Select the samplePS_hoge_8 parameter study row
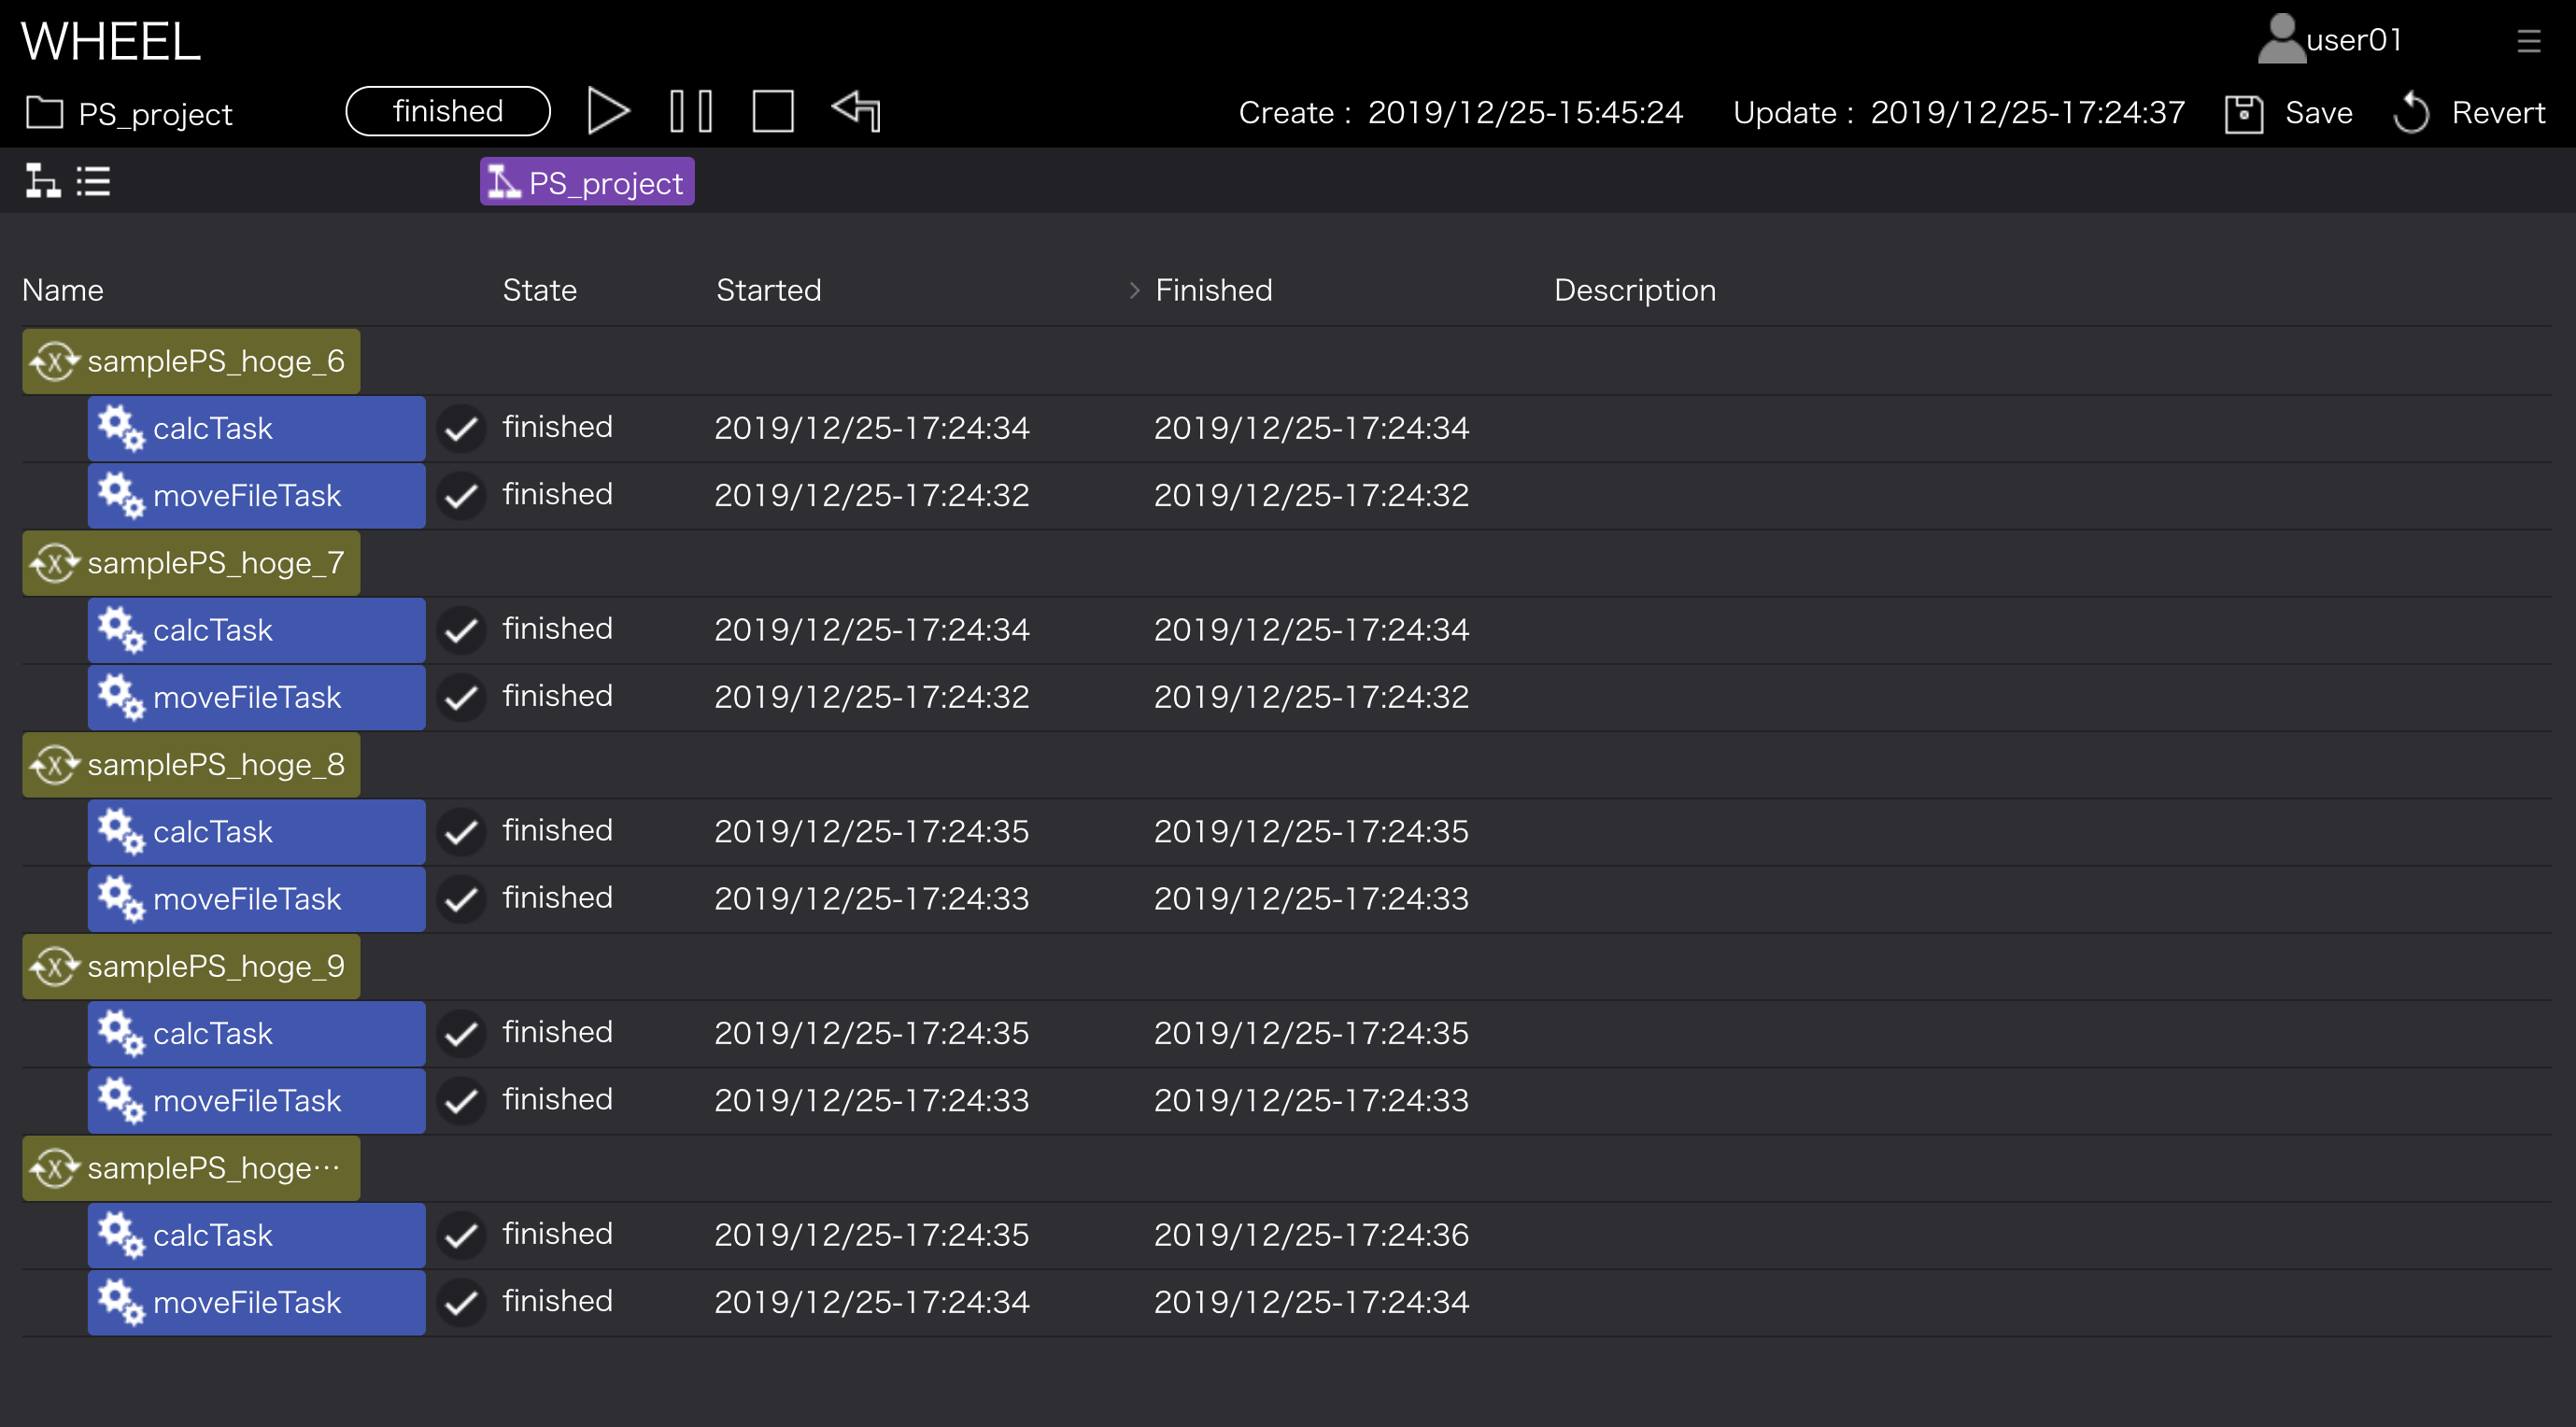Image resolution: width=2576 pixels, height=1427 pixels. click(191, 765)
